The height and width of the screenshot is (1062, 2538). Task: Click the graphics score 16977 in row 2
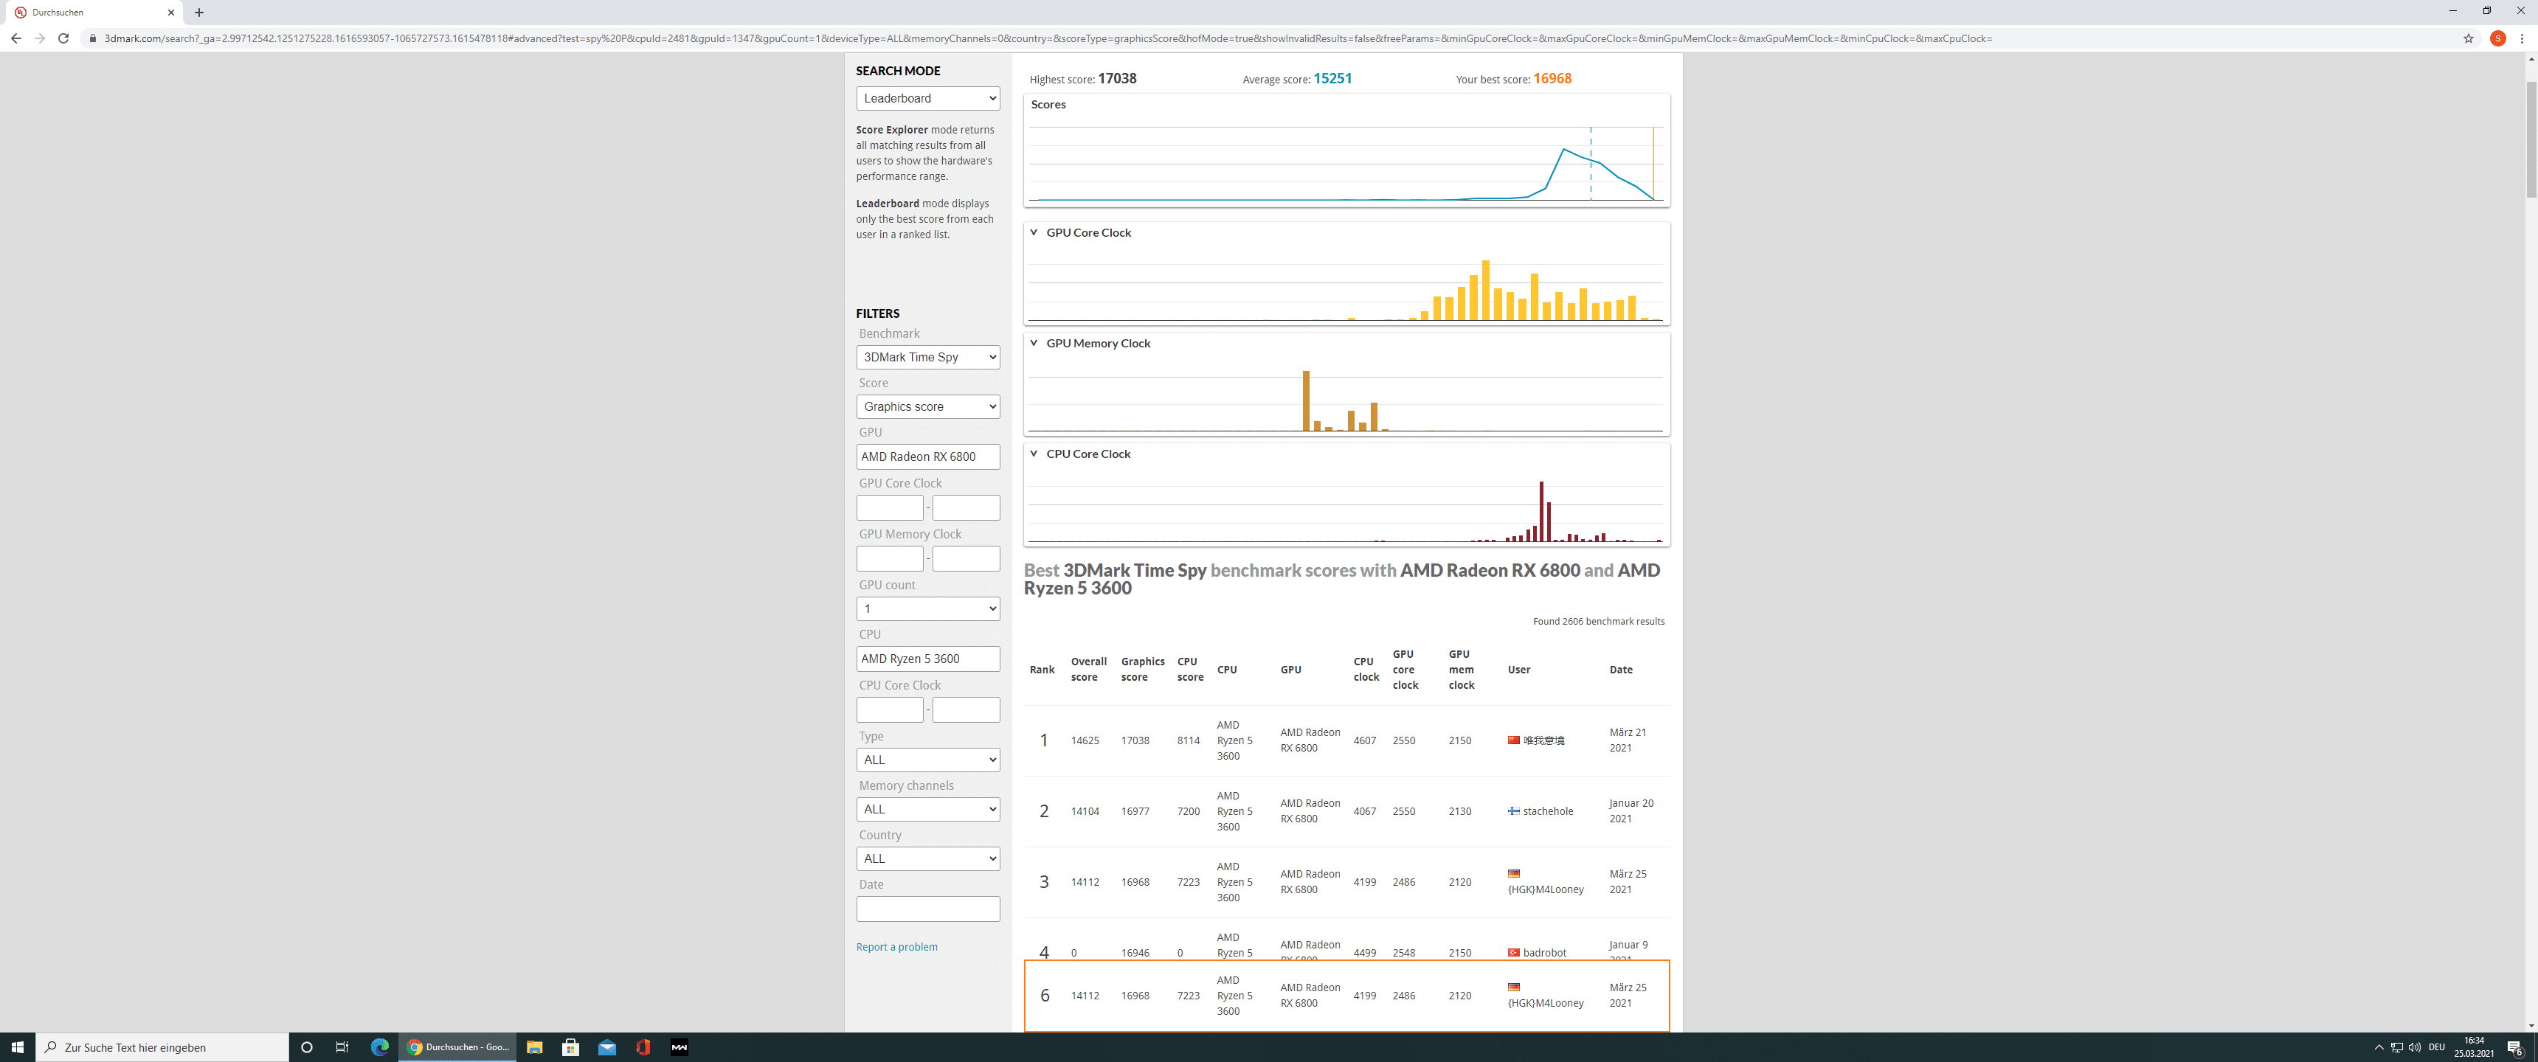point(1134,811)
